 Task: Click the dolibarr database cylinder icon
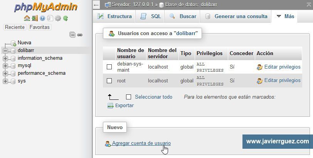13,51
